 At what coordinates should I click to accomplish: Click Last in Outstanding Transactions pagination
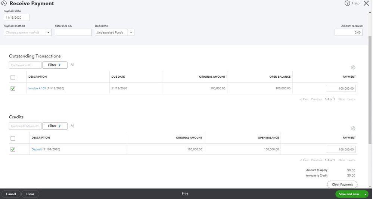[351, 99]
